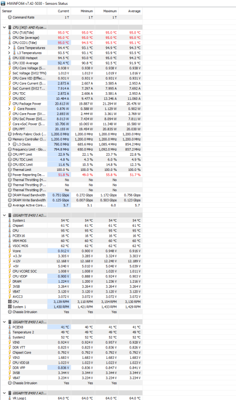Click the thermometer icon beside VRM MOS
Viewport: 236px width, 400px height.
(9, 240)
